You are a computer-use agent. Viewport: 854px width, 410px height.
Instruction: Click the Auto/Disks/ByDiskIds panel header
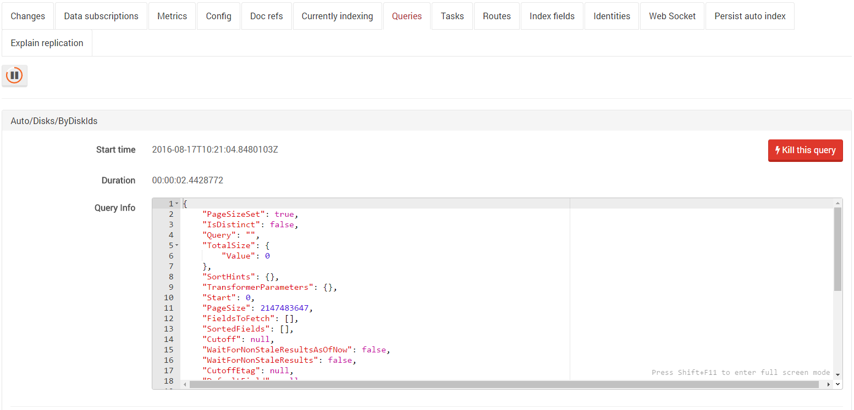pos(427,121)
